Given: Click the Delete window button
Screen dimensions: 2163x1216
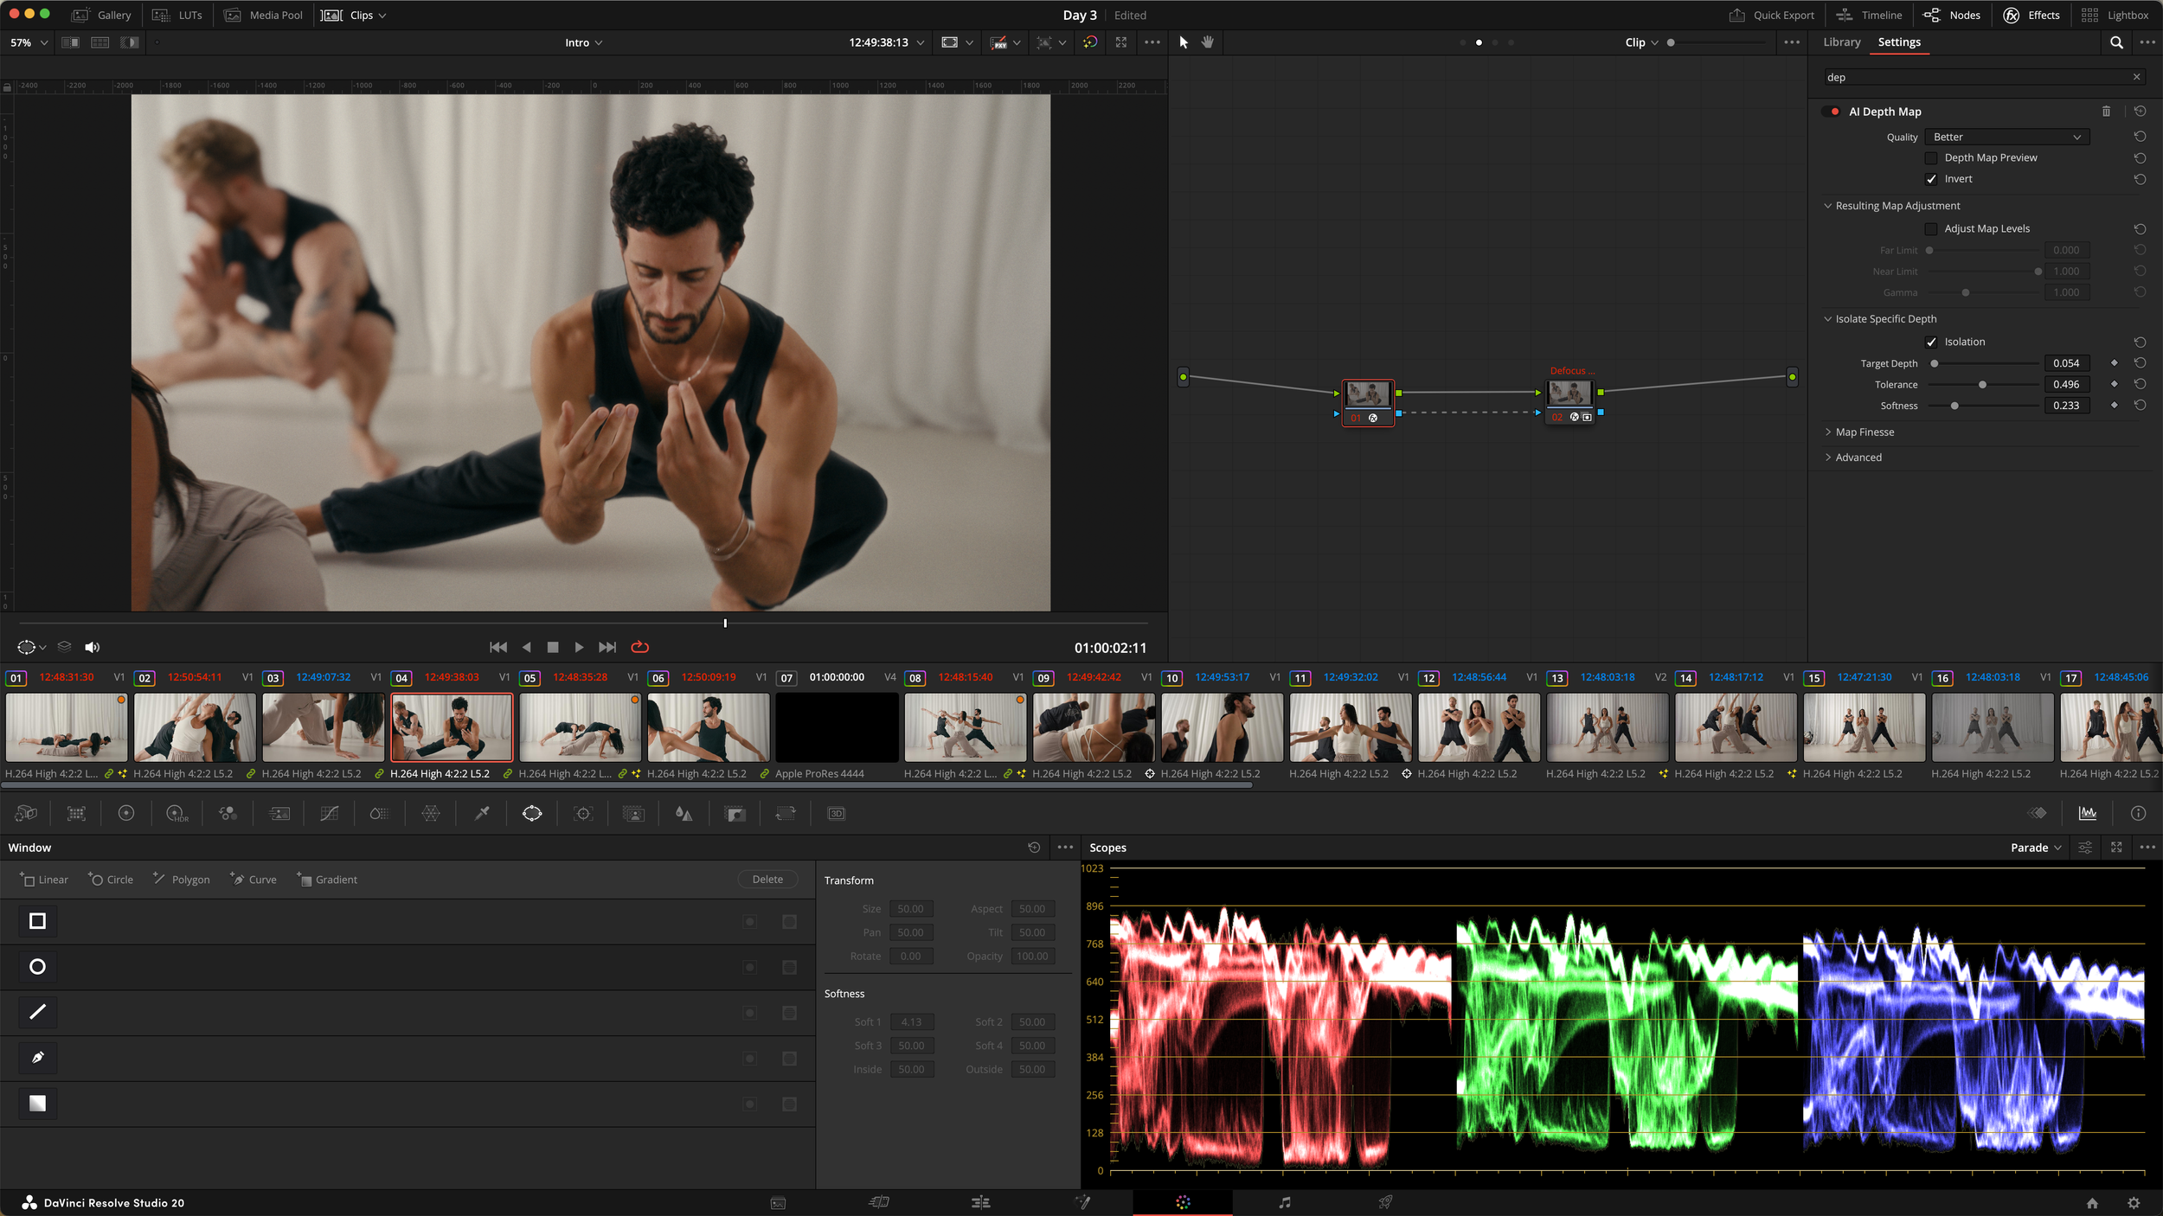Looking at the screenshot, I should click(767, 880).
